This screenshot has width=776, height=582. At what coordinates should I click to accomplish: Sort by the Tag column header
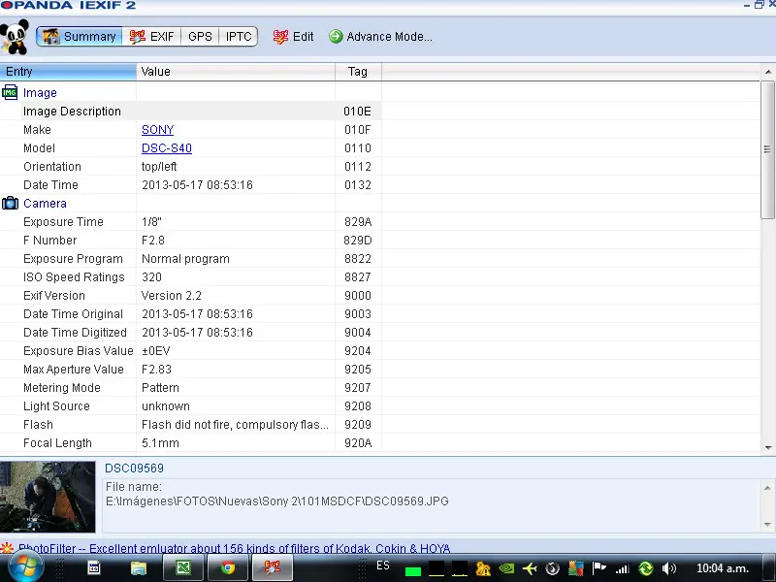click(x=358, y=71)
